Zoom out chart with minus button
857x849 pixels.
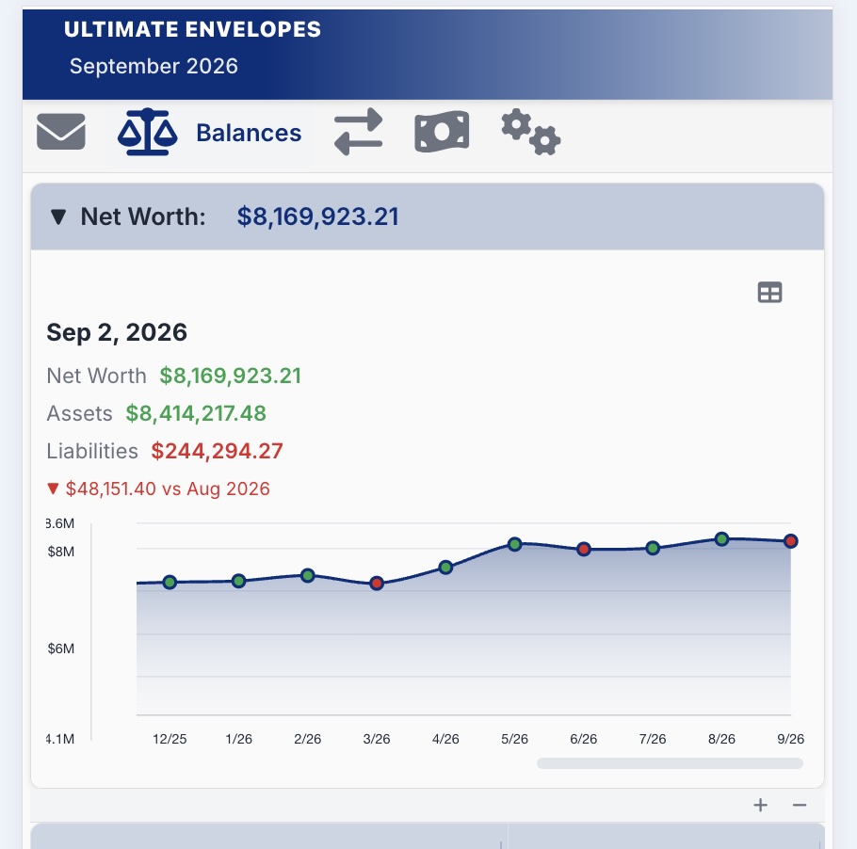[x=799, y=805]
